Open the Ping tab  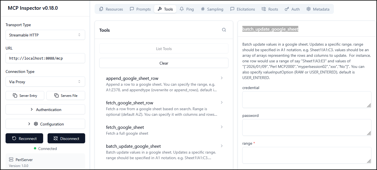pyautogui.click(x=187, y=9)
